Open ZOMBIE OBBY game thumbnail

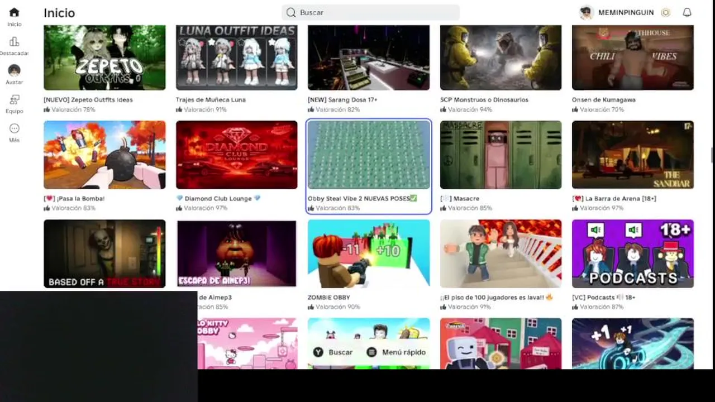click(369, 253)
